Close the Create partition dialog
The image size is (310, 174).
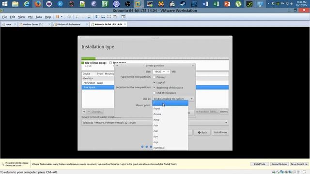[x=193, y=65]
